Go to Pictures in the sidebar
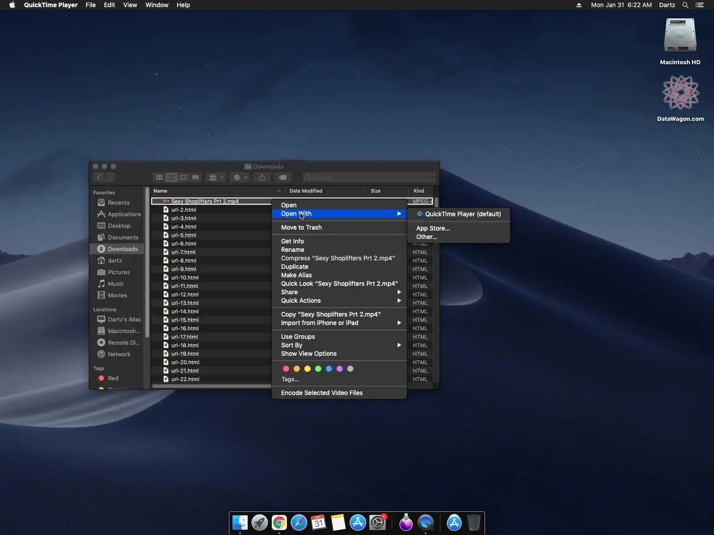 click(118, 272)
